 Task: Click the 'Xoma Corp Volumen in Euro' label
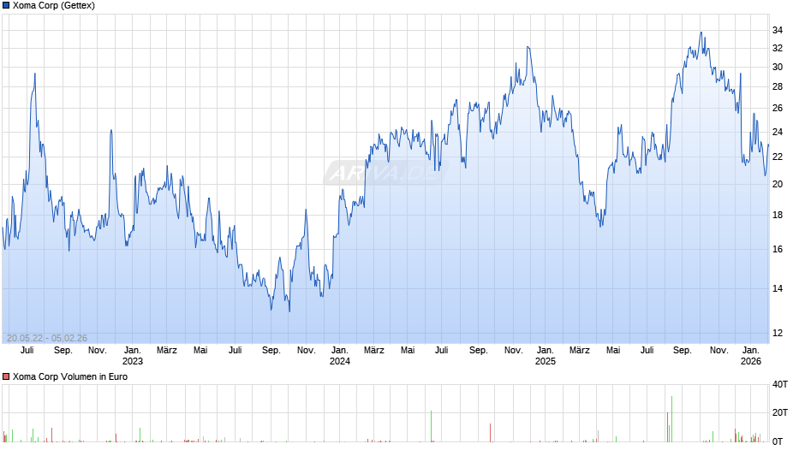click(70, 376)
